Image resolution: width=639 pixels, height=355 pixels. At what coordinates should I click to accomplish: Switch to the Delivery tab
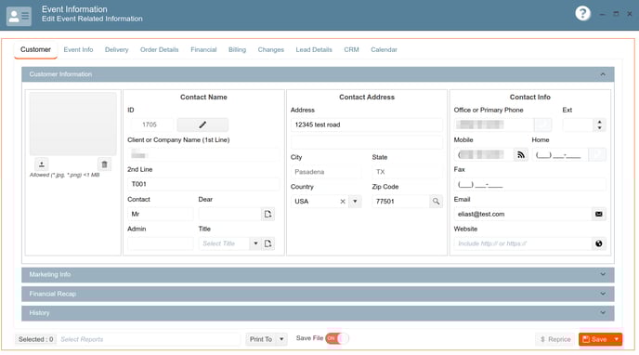click(x=116, y=50)
